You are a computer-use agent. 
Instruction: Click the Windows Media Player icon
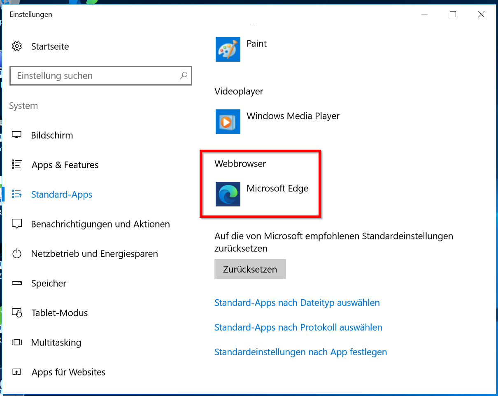point(228,122)
